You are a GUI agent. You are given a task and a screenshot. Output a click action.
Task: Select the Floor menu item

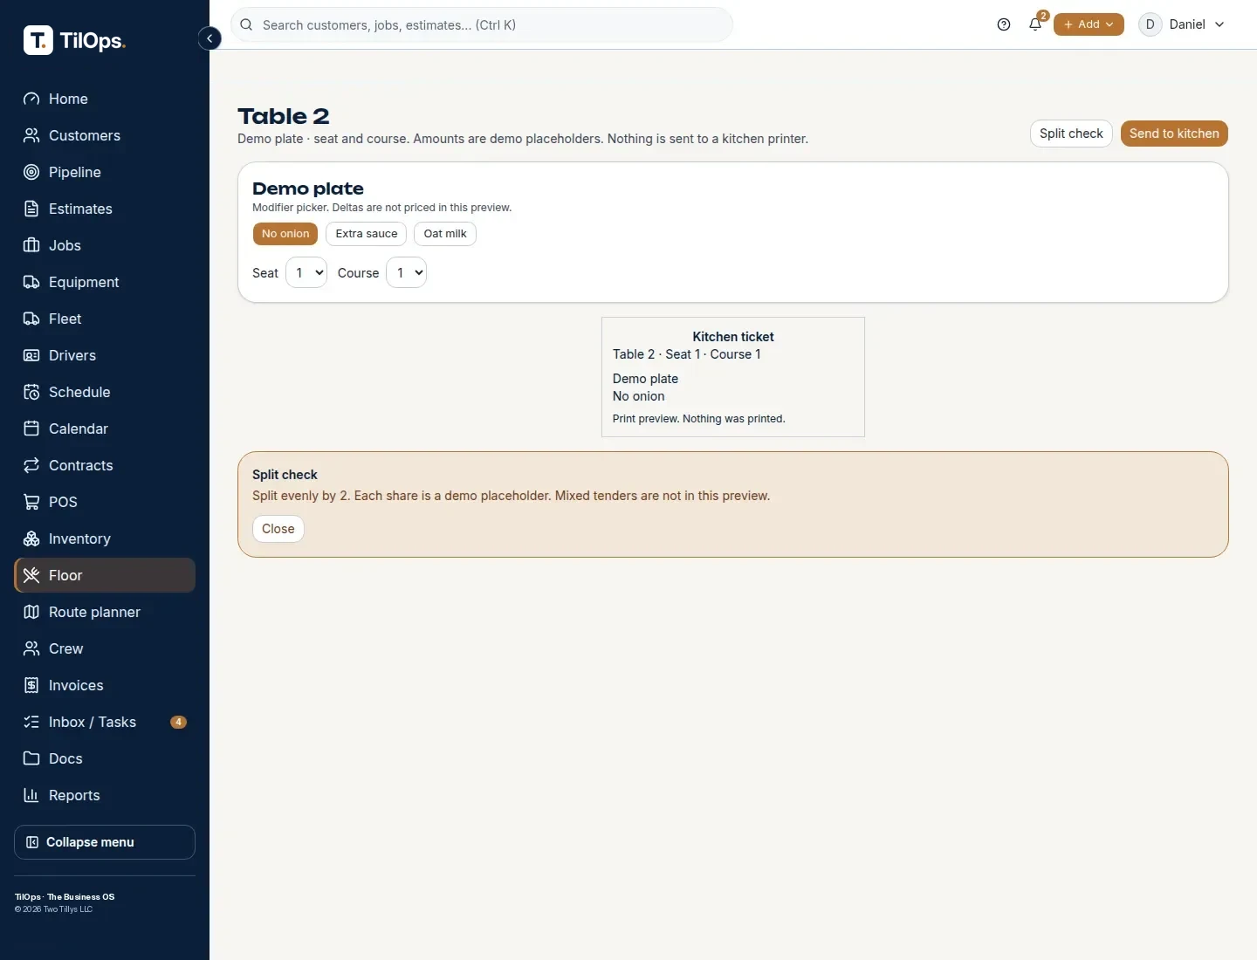pos(105,575)
